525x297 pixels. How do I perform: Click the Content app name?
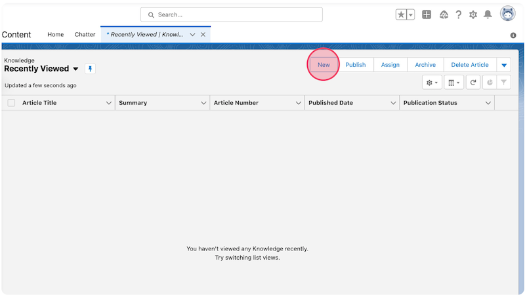point(16,35)
